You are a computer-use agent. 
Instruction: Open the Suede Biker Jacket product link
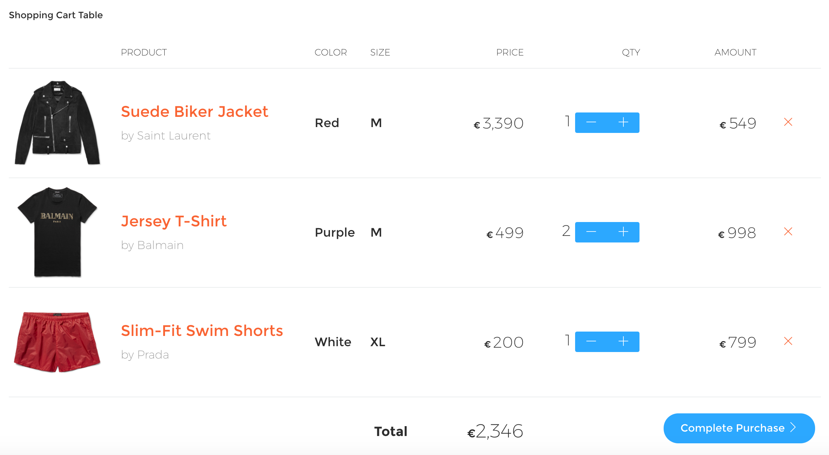tap(195, 112)
